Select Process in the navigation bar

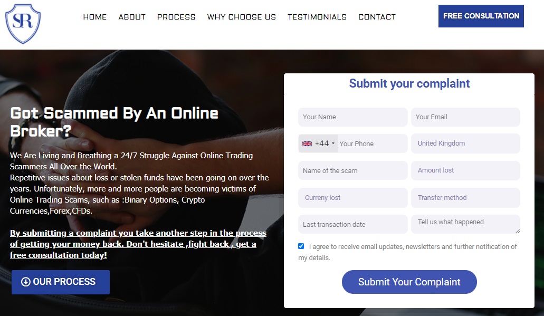pyautogui.click(x=176, y=17)
